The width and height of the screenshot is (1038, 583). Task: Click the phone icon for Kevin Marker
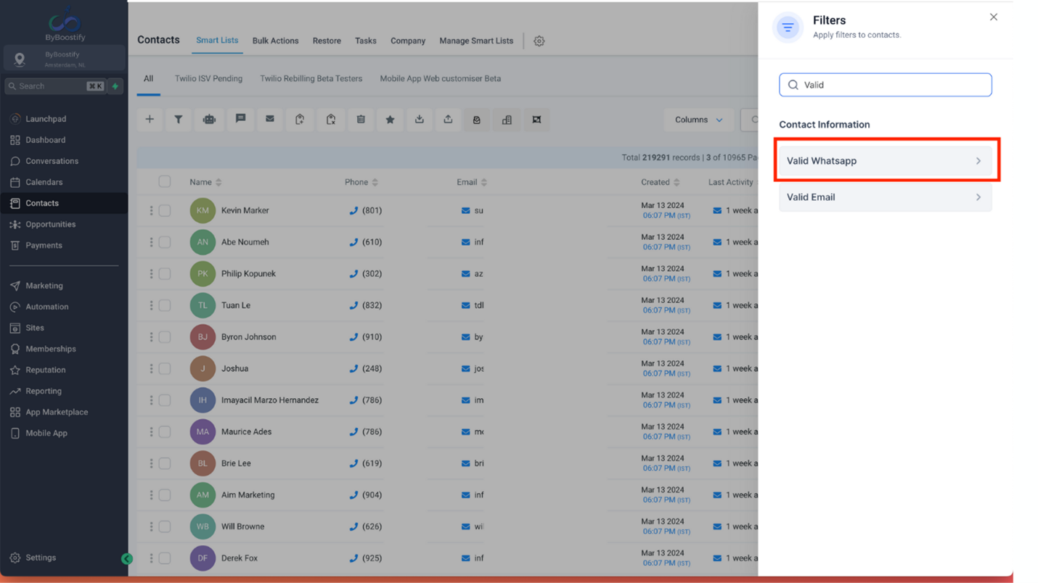(x=354, y=210)
